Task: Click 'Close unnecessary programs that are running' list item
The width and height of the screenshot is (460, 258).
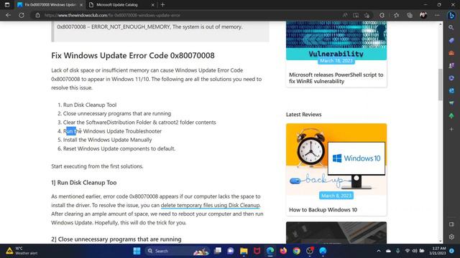Action: click(117, 113)
